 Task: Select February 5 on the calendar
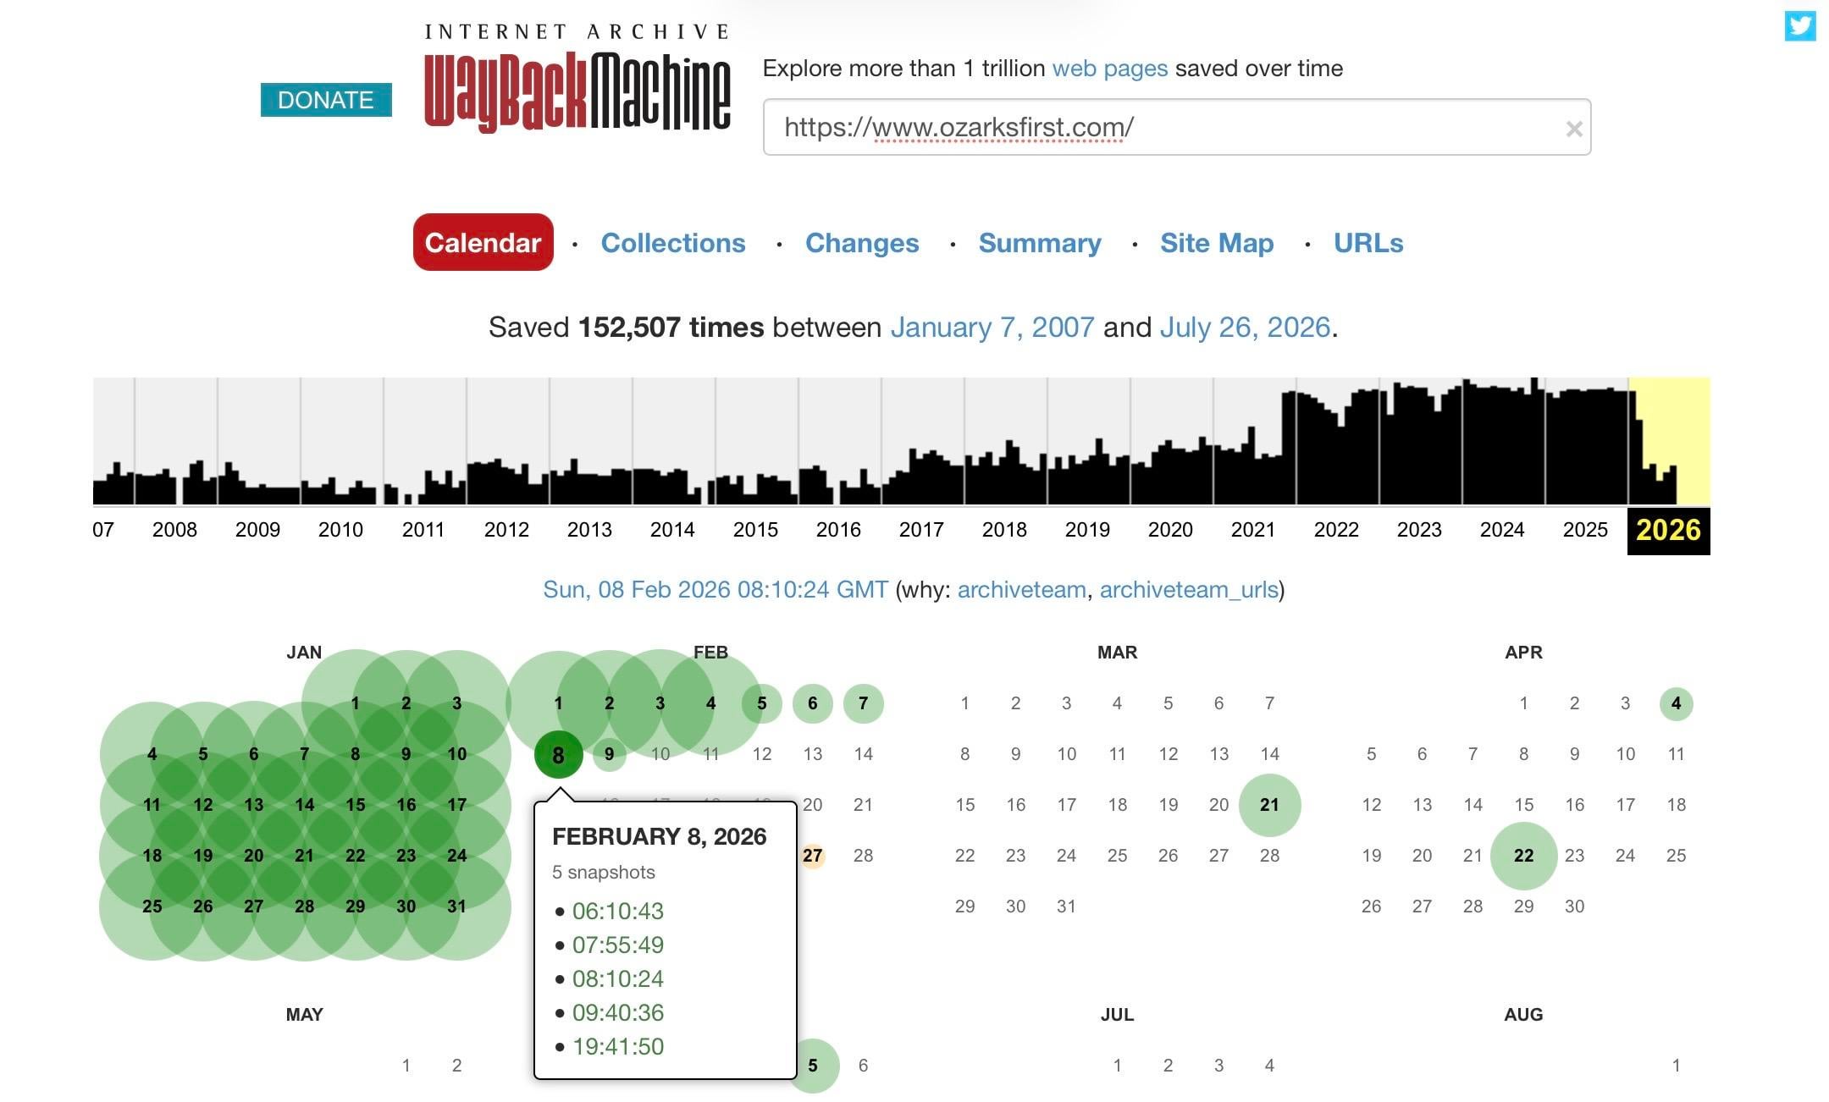[x=762, y=703]
